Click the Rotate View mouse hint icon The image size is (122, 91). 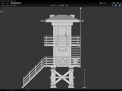click(x=8, y=90)
